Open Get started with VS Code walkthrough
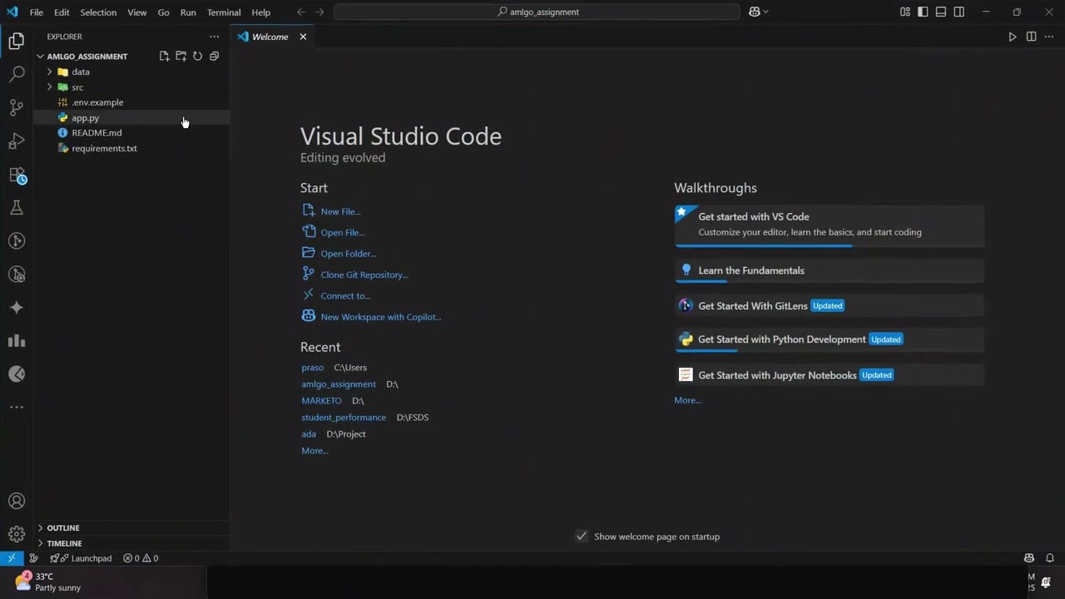The width and height of the screenshot is (1065, 599). (x=829, y=225)
